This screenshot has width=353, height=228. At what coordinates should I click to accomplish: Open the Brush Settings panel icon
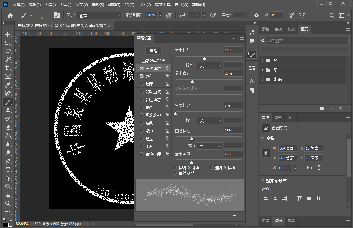(252, 55)
